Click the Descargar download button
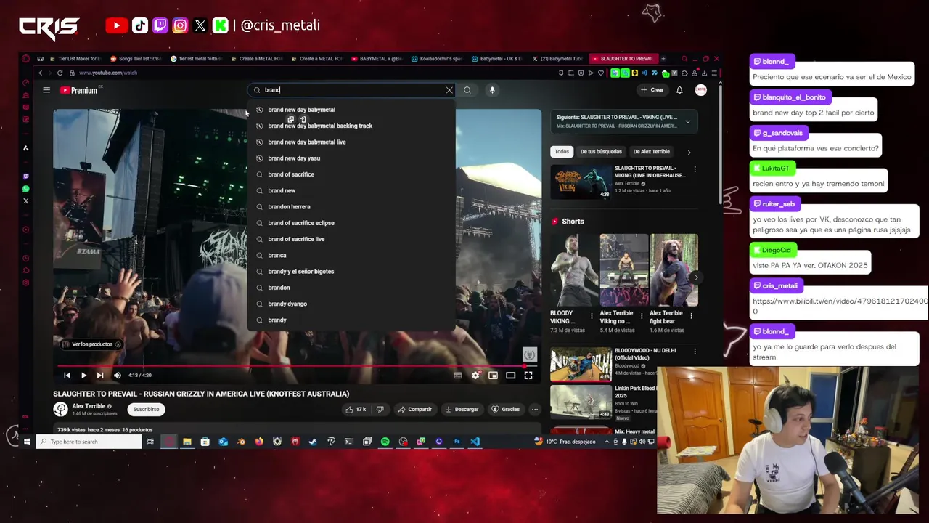This screenshot has width=929, height=523. pyautogui.click(x=462, y=410)
